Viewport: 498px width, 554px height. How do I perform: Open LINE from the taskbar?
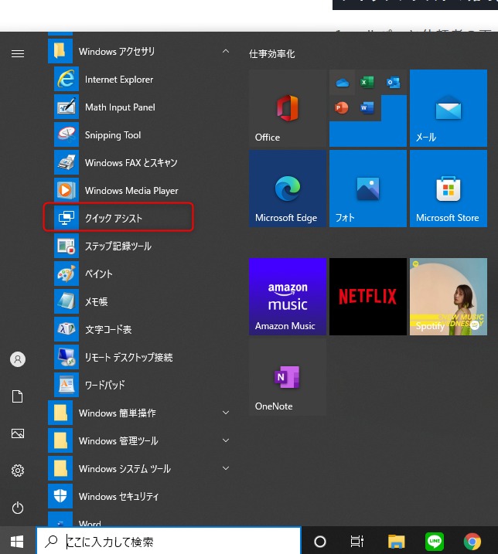(x=435, y=542)
